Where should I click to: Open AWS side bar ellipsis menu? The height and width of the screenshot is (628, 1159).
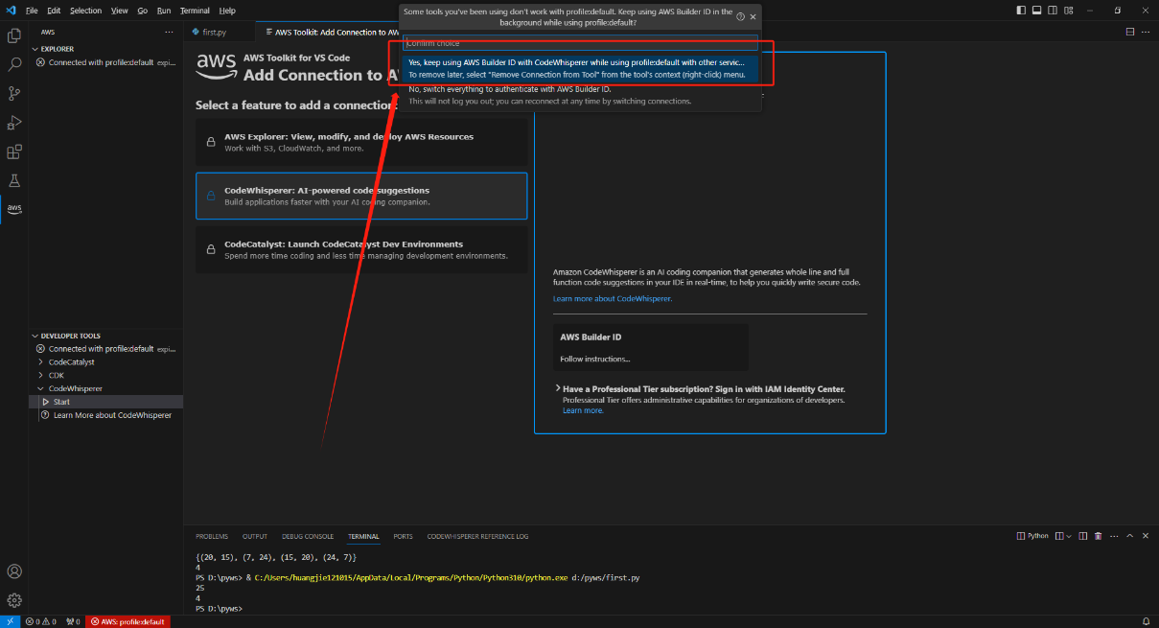[x=170, y=32]
